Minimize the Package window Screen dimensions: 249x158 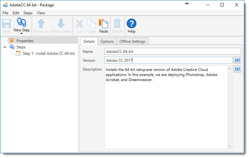(x=208, y=5)
